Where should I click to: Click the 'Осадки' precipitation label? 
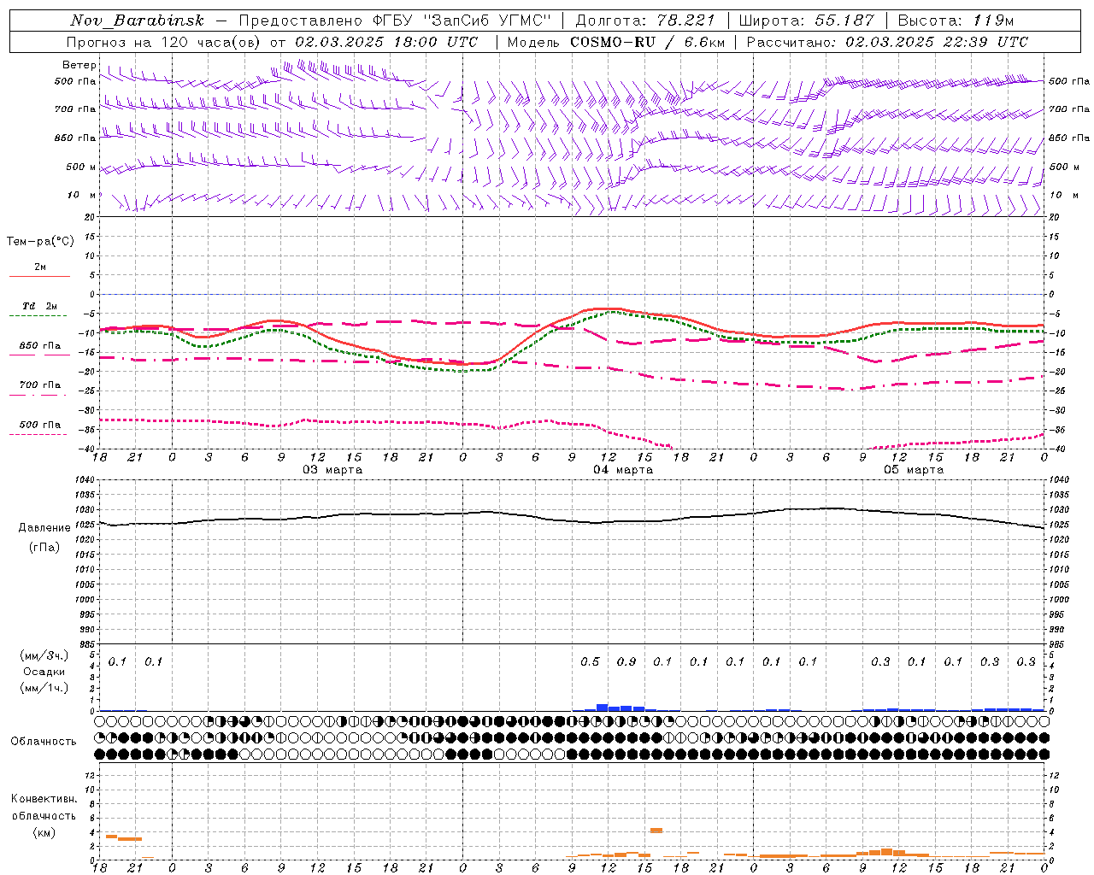pyautogui.click(x=44, y=672)
